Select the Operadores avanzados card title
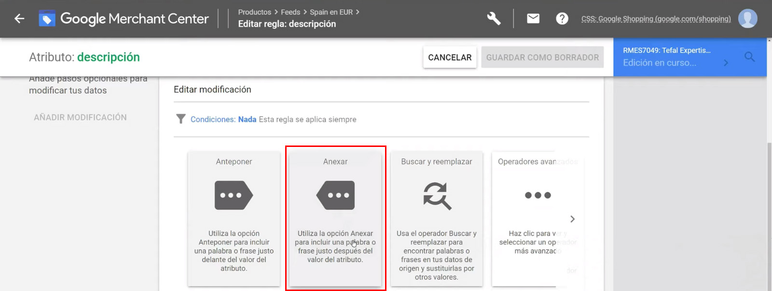The height and width of the screenshot is (291, 772). (x=538, y=161)
